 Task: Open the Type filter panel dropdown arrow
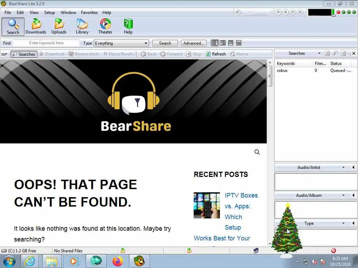(x=343, y=223)
